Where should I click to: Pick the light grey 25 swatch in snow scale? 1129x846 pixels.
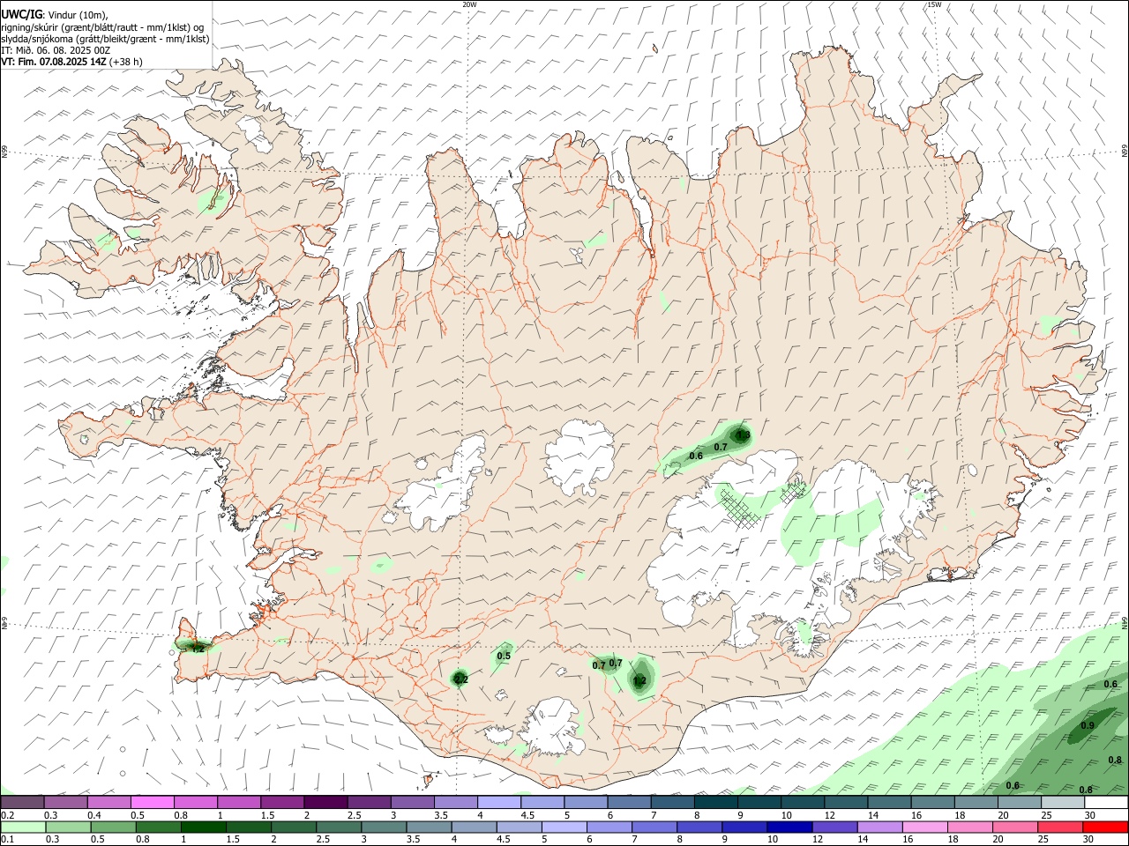tap(1063, 803)
